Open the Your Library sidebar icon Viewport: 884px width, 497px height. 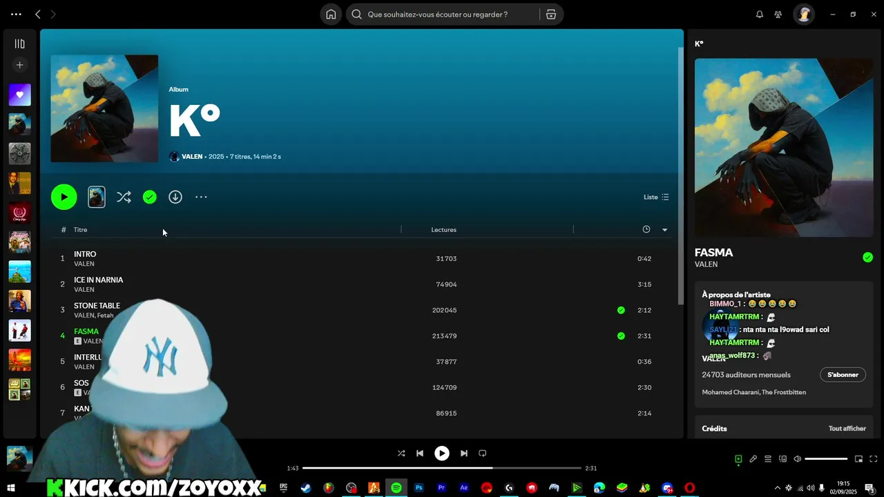click(x=19, y=43)
